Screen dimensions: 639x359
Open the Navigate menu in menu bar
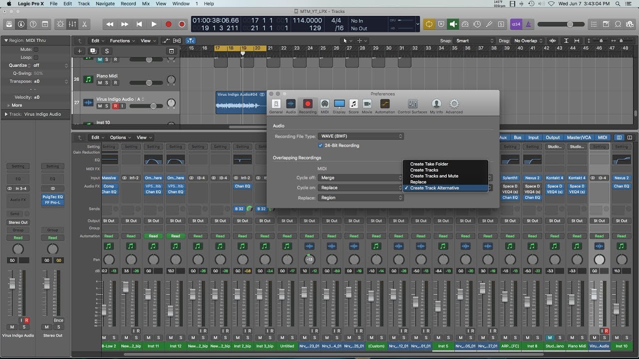(105, 3)
